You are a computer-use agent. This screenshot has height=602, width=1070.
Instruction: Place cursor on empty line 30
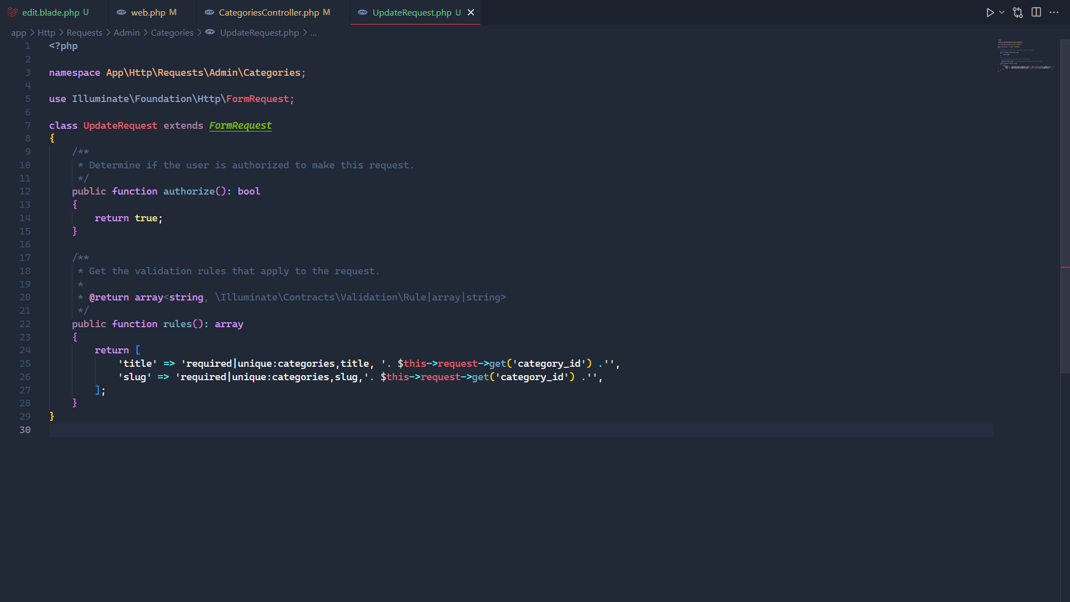pyautogui.click(x=521, y=430)
